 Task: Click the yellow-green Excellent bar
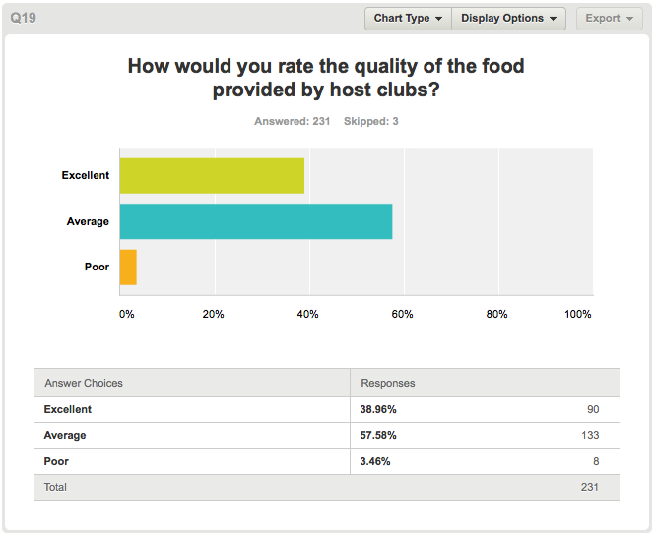[x=212, y=175]
